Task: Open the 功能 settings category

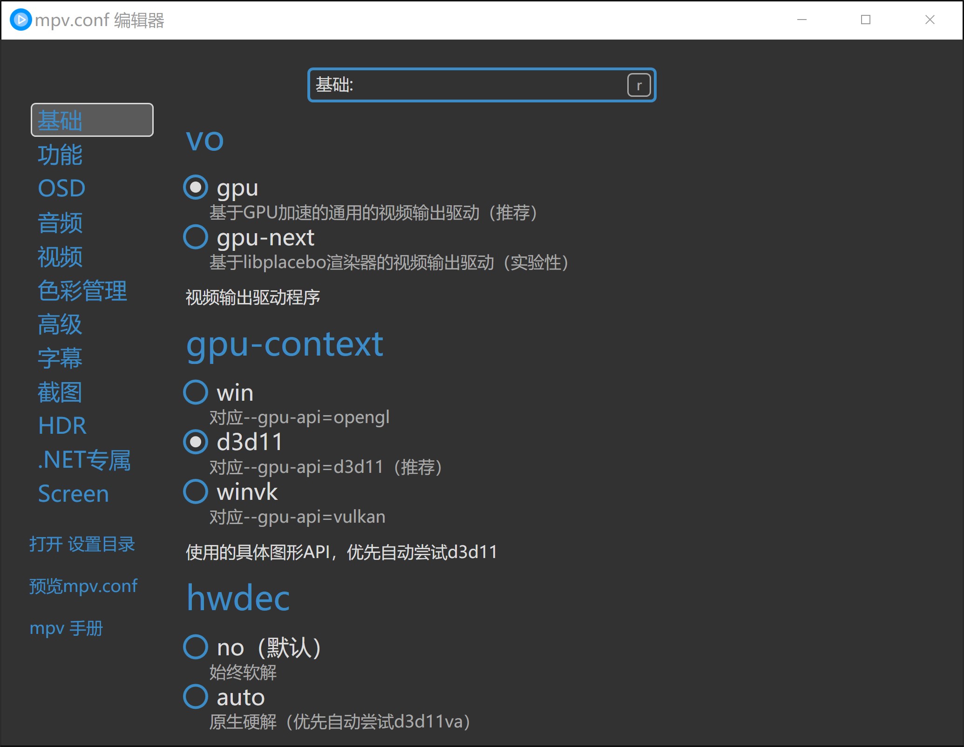Action: click(60, 155)
